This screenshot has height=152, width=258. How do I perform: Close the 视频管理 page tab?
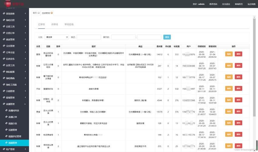pos(52,13)
